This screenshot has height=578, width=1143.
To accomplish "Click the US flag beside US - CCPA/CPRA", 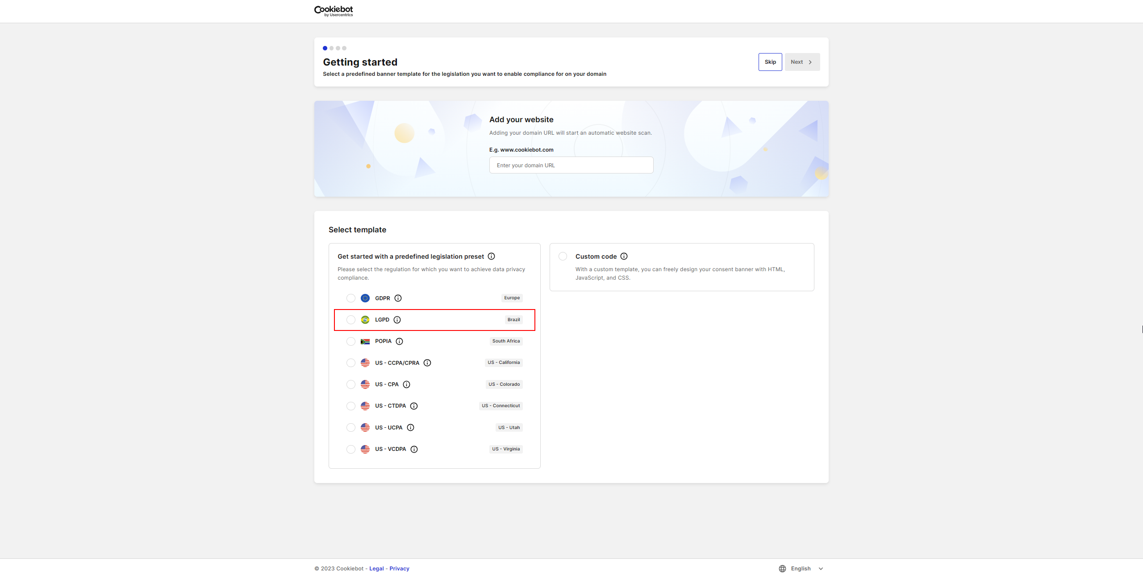I will 365,363.
